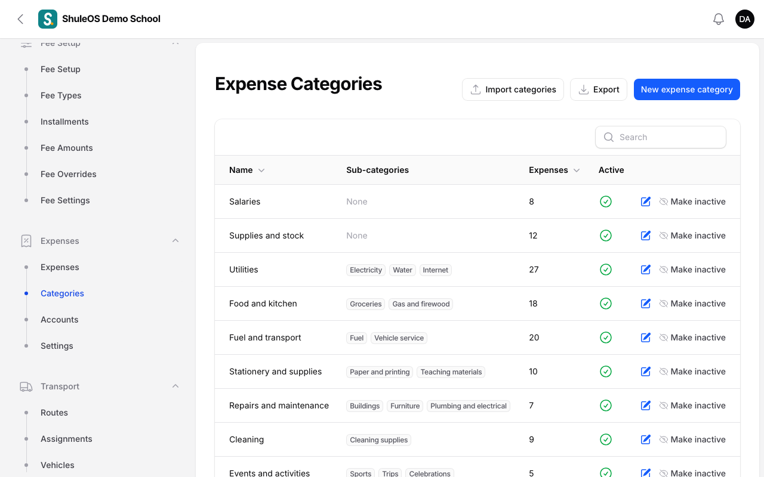Open the DA user avatar menu
The image size is (764, 477).
coord(745,19)
